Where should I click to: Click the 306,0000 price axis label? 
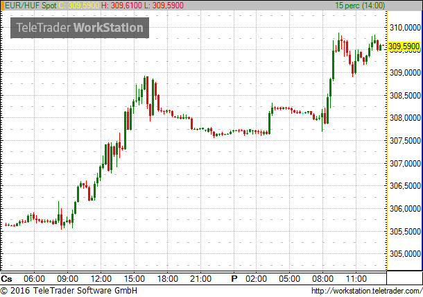405,208
